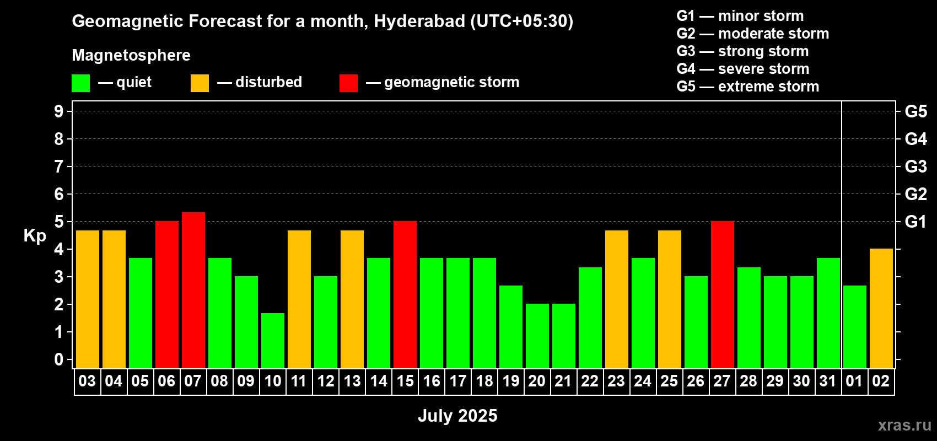
Task: Click the Kp axis title
Action: (x=35, y=236)
